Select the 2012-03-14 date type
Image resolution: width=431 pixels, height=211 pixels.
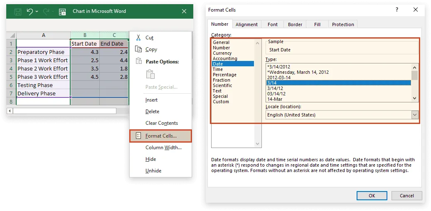click(339, 77)
